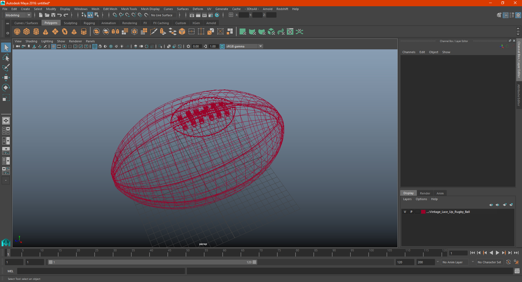Switch to the Rigging shelf tab

pyautogui.click(x=89, y=23)
